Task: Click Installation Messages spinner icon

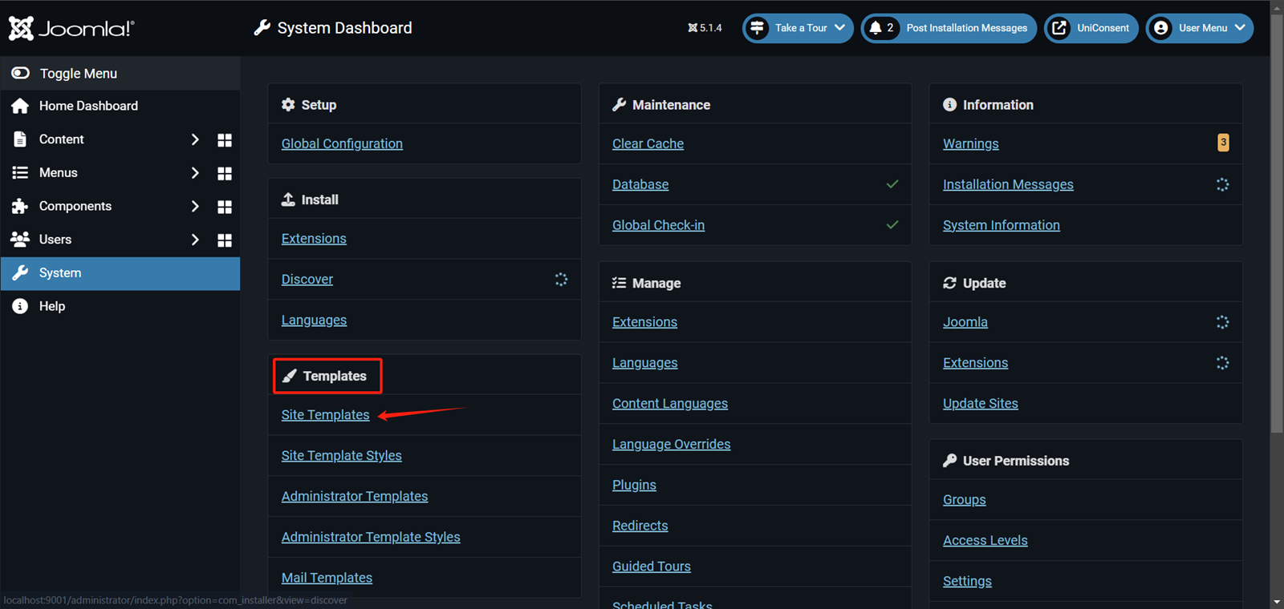Action: [1222, 184]
